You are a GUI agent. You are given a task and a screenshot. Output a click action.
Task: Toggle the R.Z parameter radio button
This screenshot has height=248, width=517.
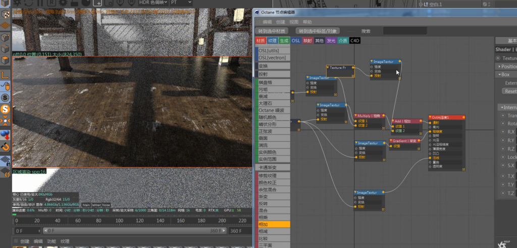[503, 148]
